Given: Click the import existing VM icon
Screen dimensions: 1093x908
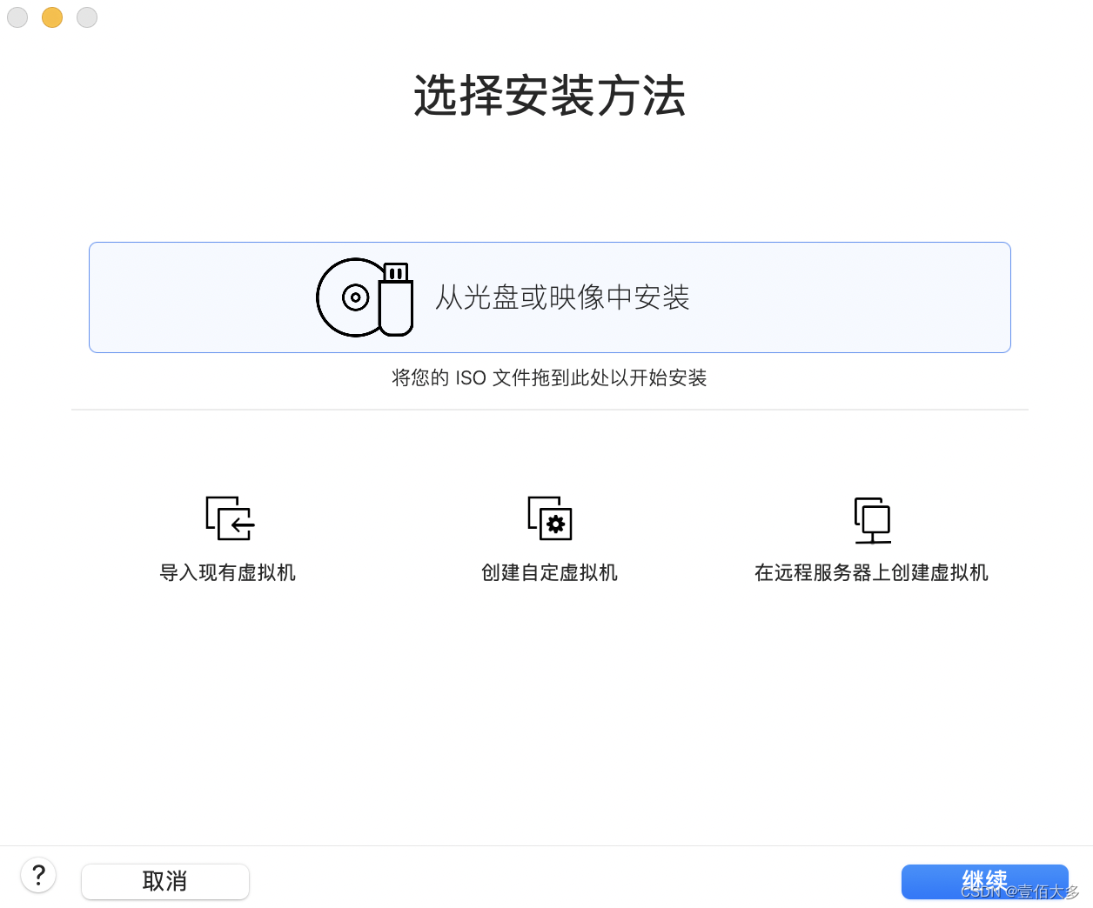Looking at the screenshot, I should (x=230, y=518).
